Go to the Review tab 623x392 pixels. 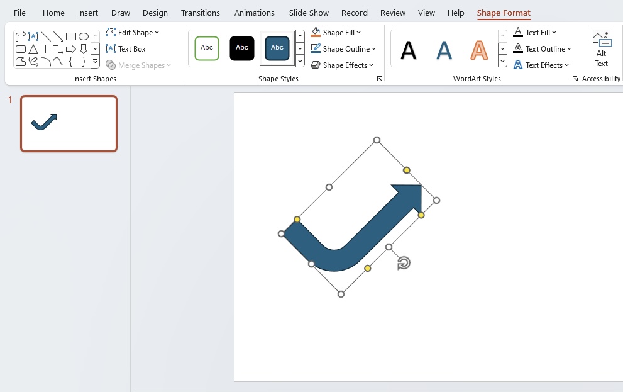393,13
